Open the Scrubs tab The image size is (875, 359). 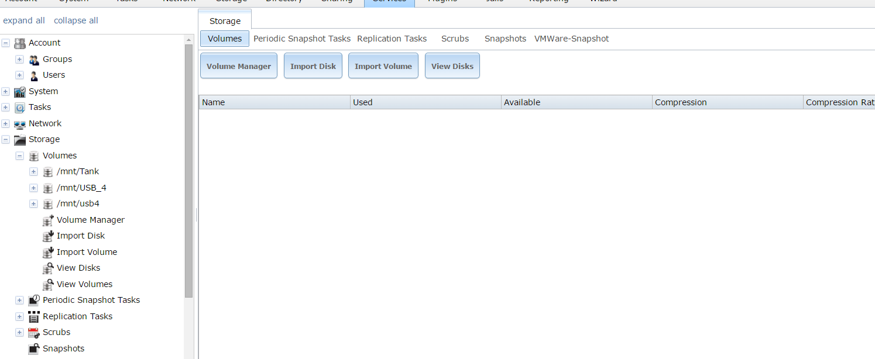455,39
